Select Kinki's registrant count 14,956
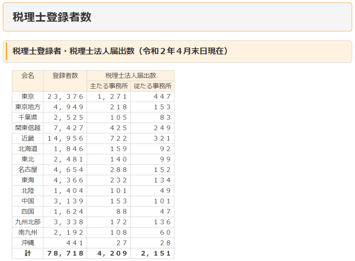Viewport: 355px width, 261px height. (64, 138)
